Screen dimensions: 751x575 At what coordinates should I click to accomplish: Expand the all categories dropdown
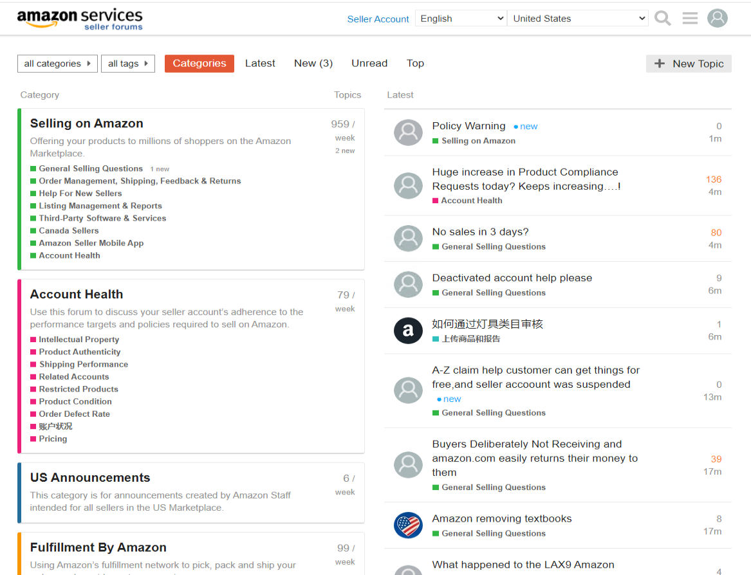[x=57, y=64]
